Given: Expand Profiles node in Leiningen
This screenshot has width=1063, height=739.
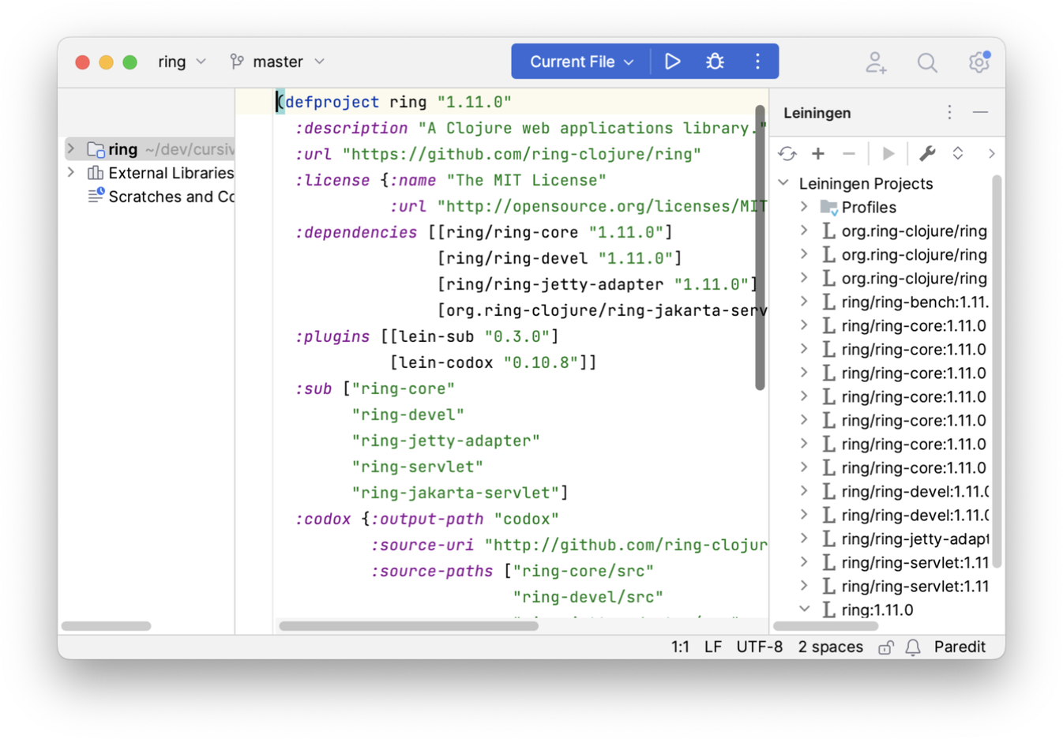Looking at the screenshot, I should tap(804, 207).
